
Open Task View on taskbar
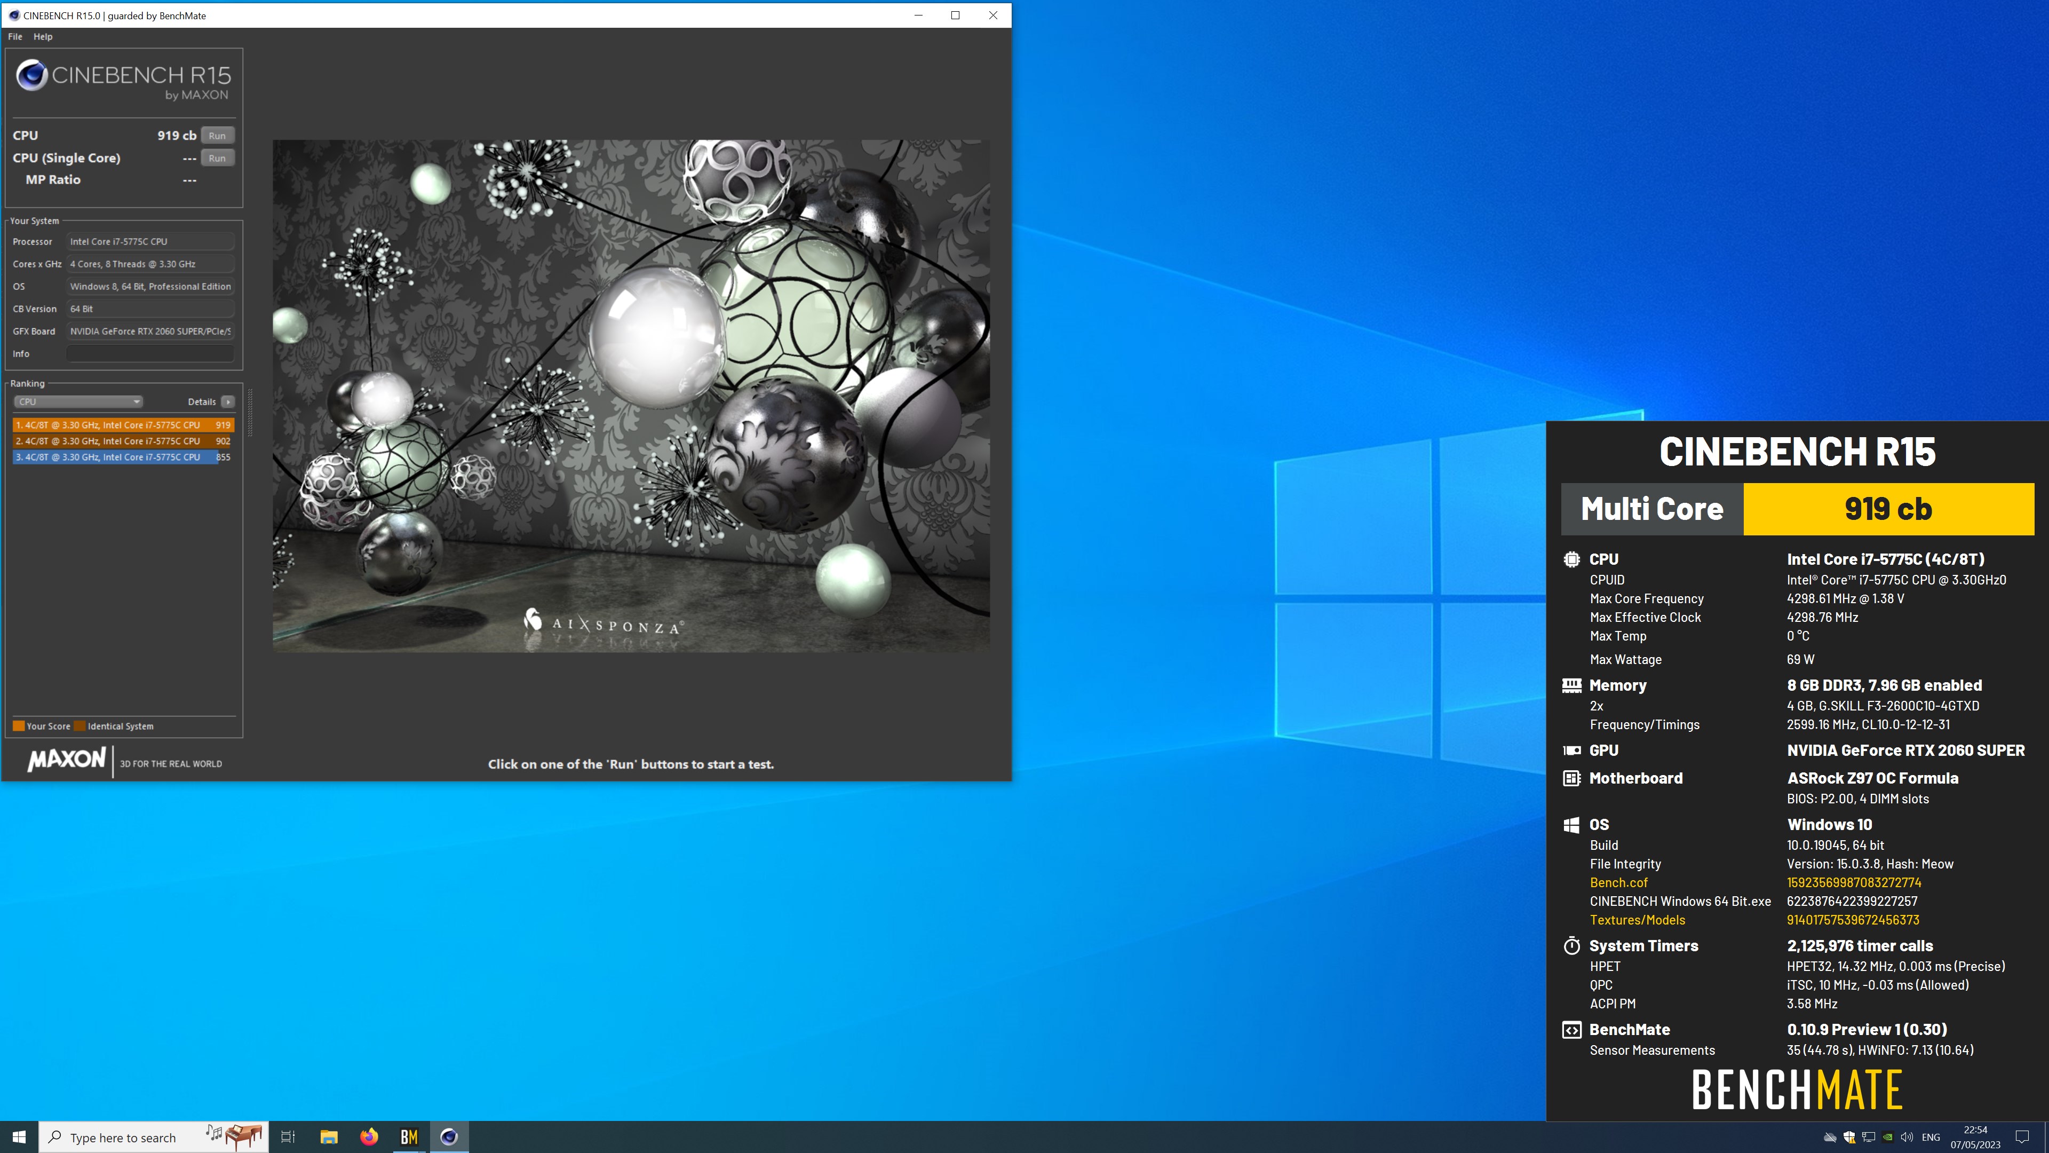[x=288, y=1137]
